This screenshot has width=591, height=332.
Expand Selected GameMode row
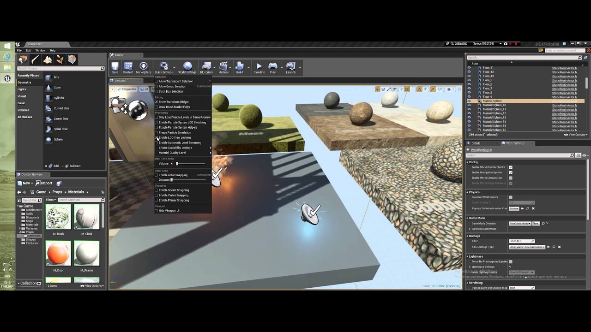click(470, 229)
